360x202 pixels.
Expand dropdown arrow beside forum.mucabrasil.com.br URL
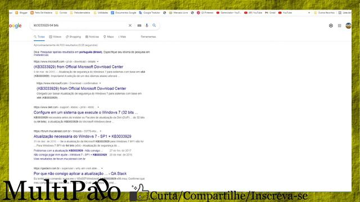point(100,131)
